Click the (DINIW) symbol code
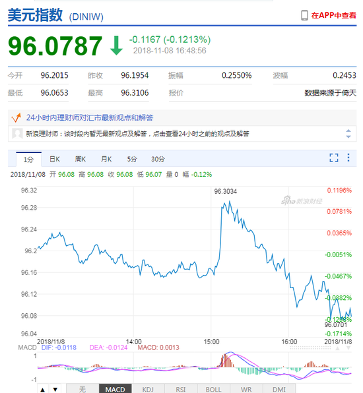Viewport: 363px width, 393px height. (x=86, y=16)
